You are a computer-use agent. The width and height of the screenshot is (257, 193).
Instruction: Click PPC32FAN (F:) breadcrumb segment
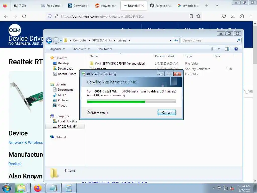pyautogui.click(x=102, y=40)
